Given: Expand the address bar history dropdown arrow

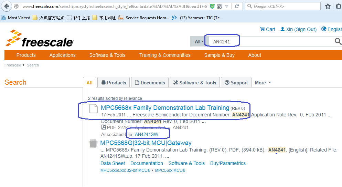Looking at the screenshot, I should (227, 6).
